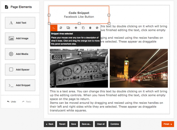Click the Add Snippet button
Image resolution: width=177 pixels, height=130 pixels.
(20, 85)
